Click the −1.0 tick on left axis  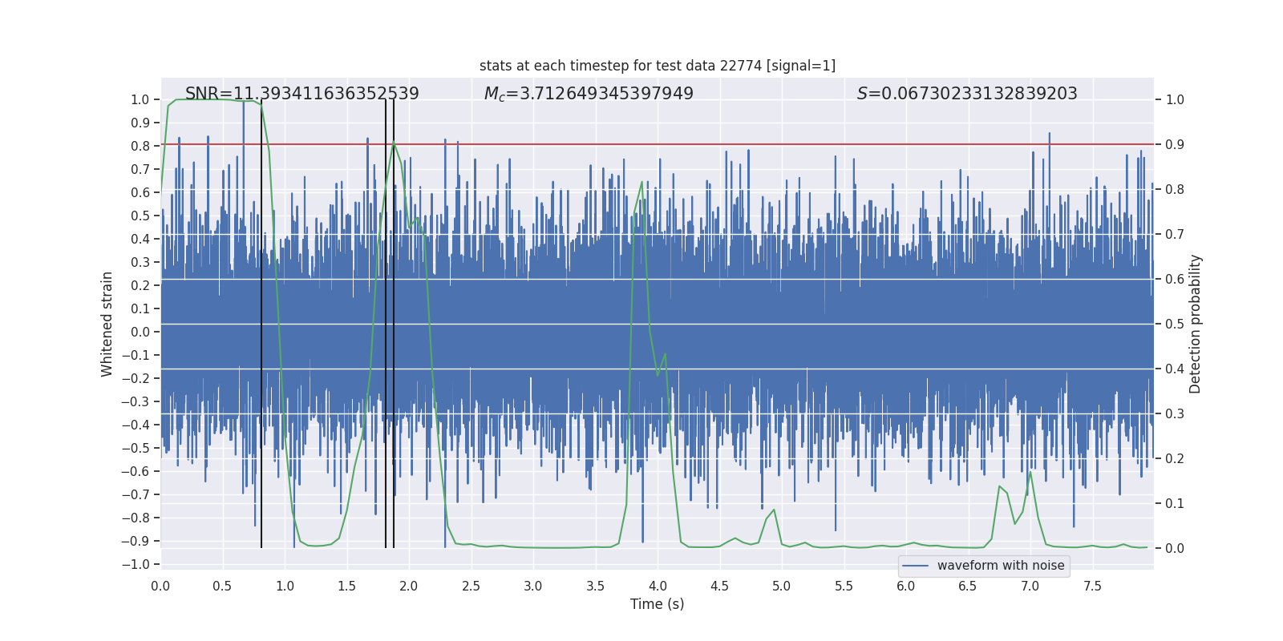coord(136,564)
